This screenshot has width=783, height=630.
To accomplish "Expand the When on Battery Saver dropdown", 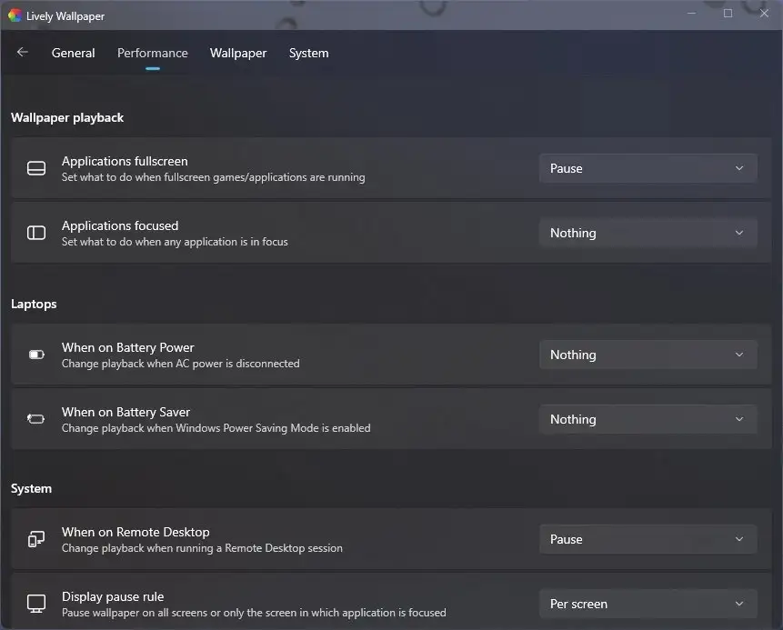I will click(647, 419).
